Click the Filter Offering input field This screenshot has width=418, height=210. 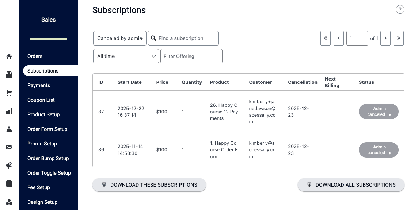191,56
